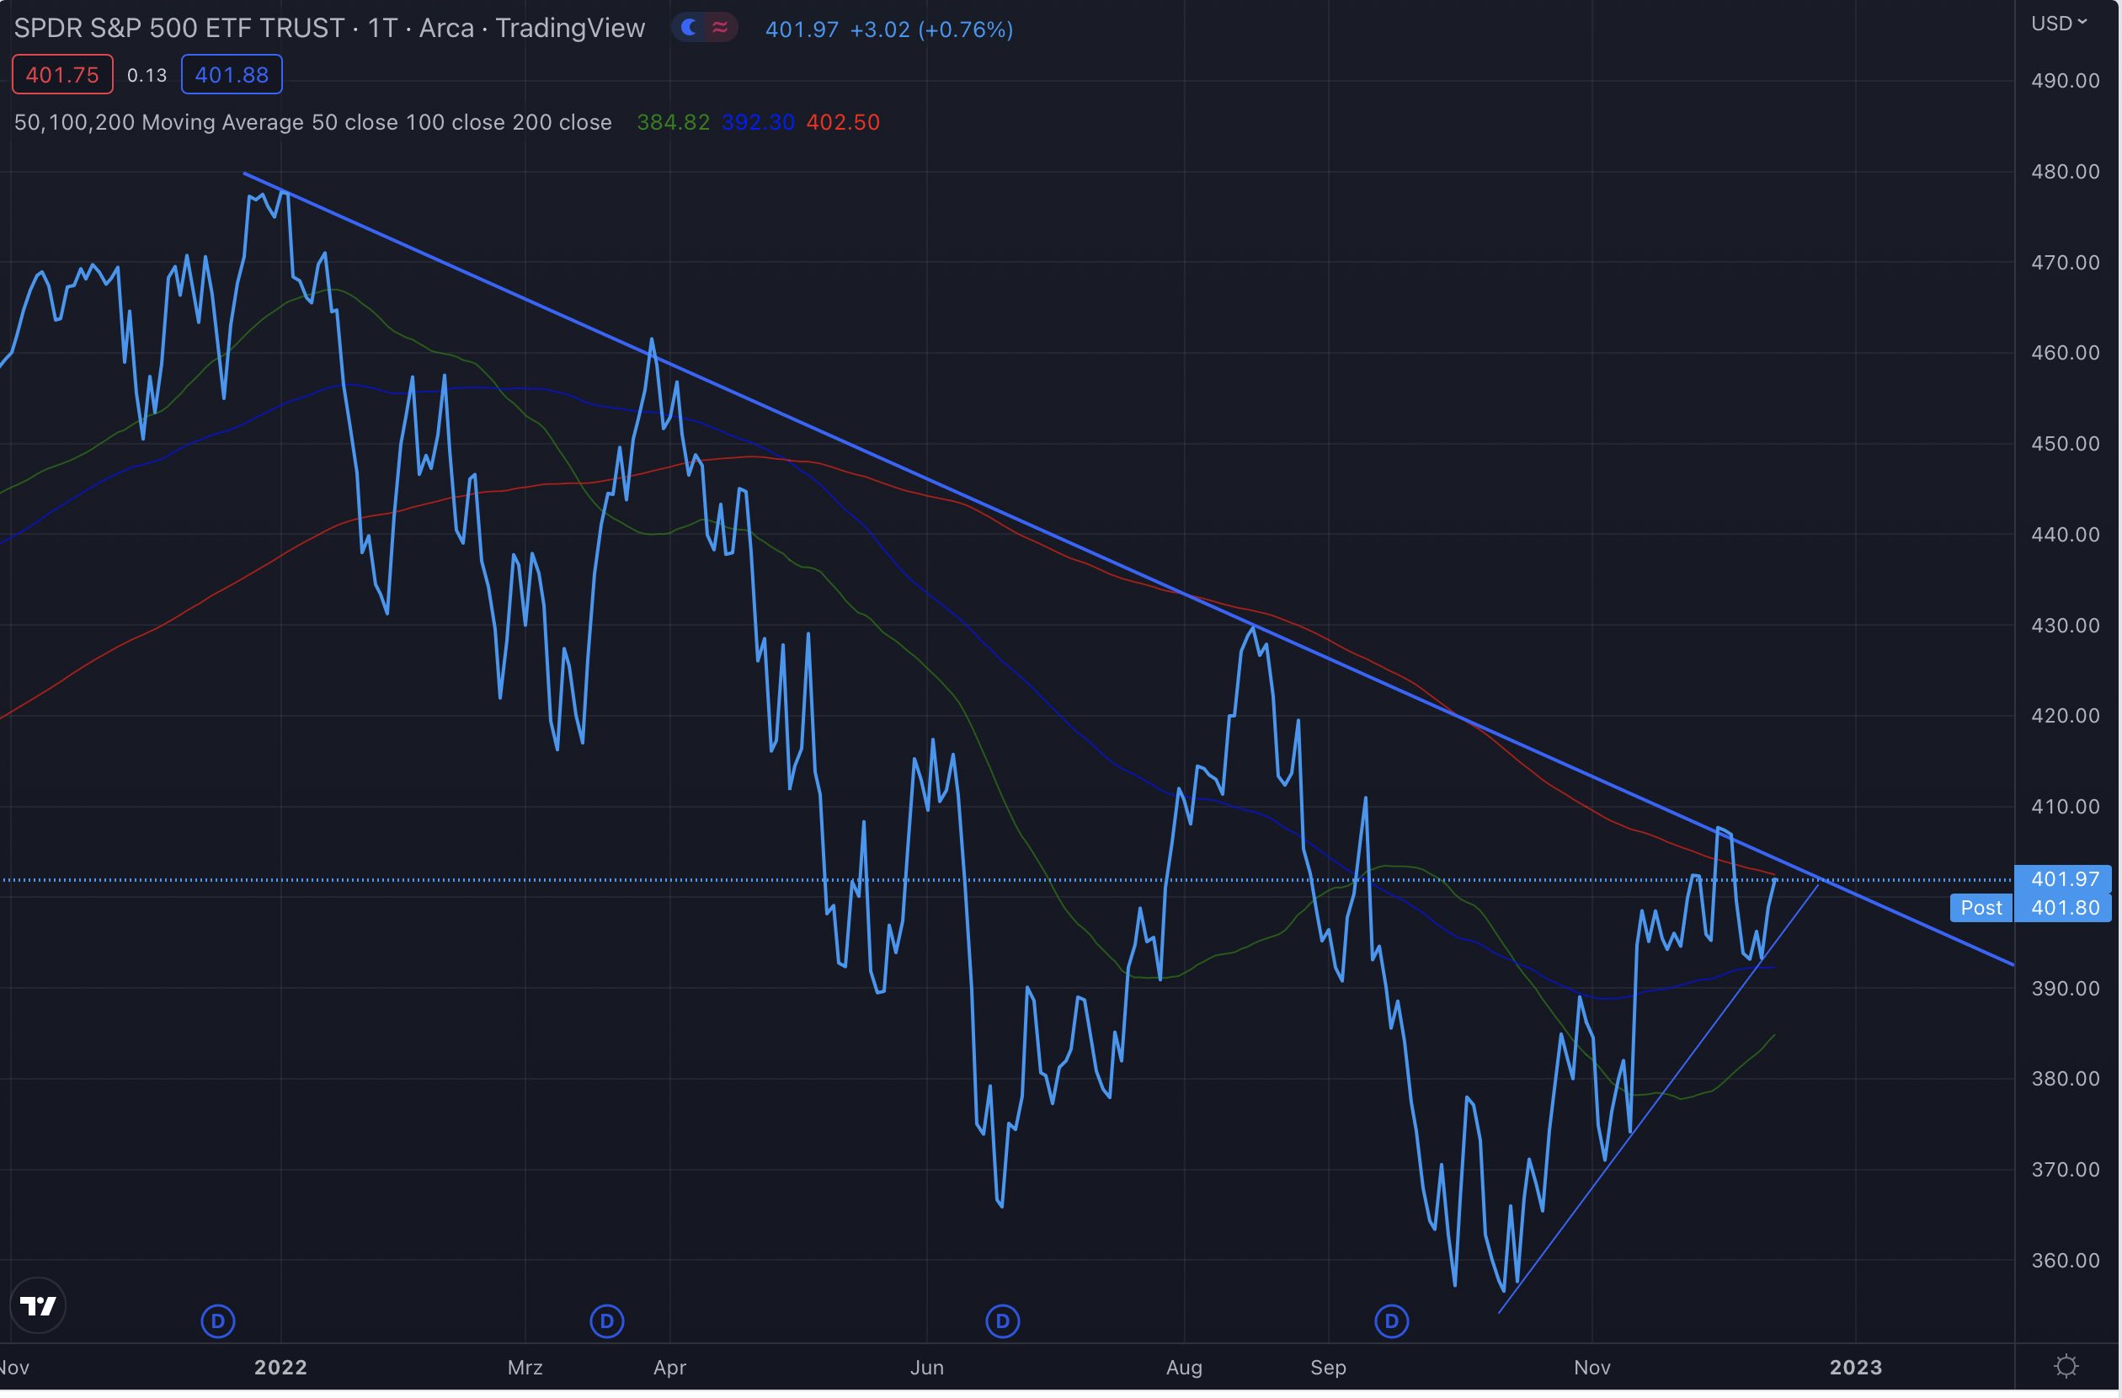Click dividend marker near Jun
Image resolution: width=2122 pixels, height=1398 pixels.
(1002, 1321)
